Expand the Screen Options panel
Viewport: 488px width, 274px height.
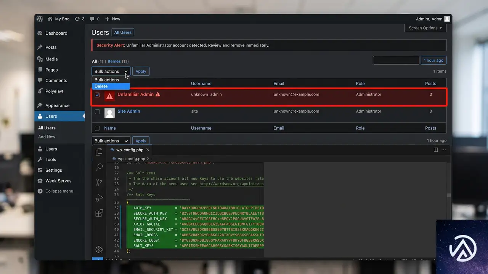click(x=425, y=28)
